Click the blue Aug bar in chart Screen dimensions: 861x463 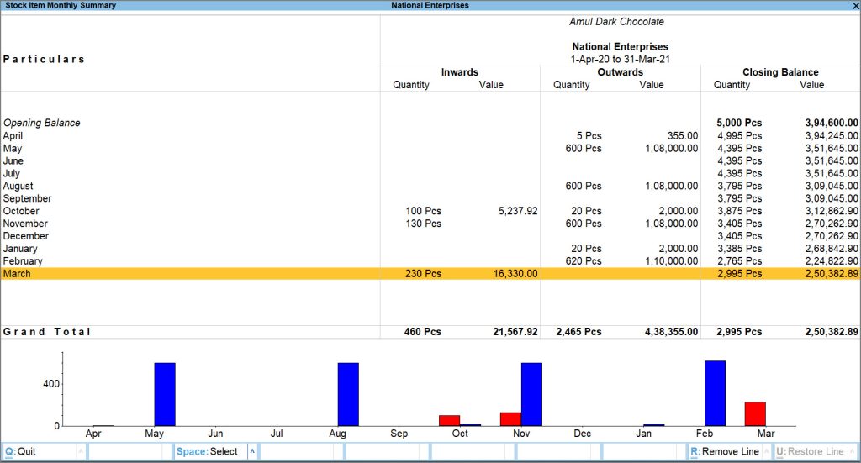click(x=348, y=394)
